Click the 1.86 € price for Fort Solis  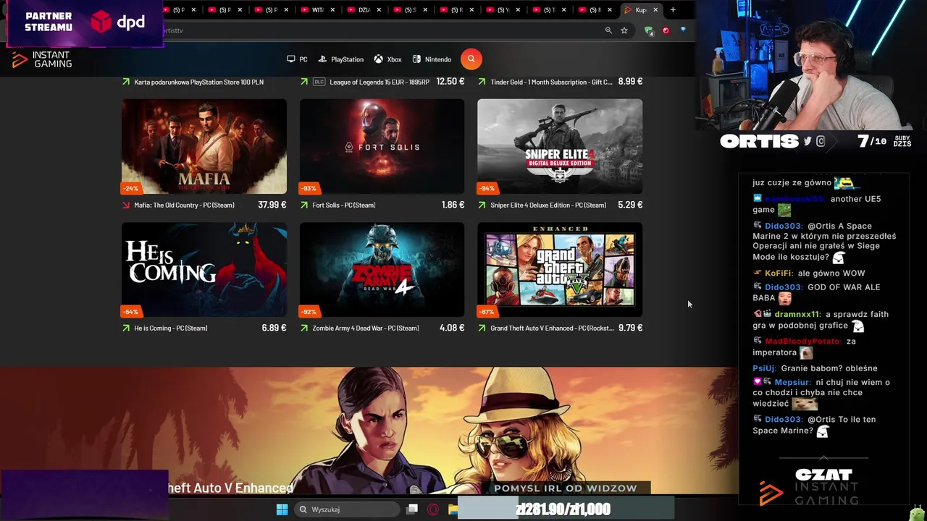[x=453, y=205]
